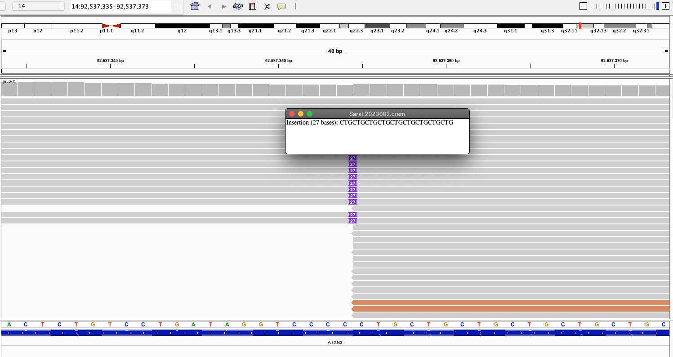The image size is (673, 357).
Task: Click the 40 bp span label on the ruler
Action: pyautogui.click(x=335, y=51)
